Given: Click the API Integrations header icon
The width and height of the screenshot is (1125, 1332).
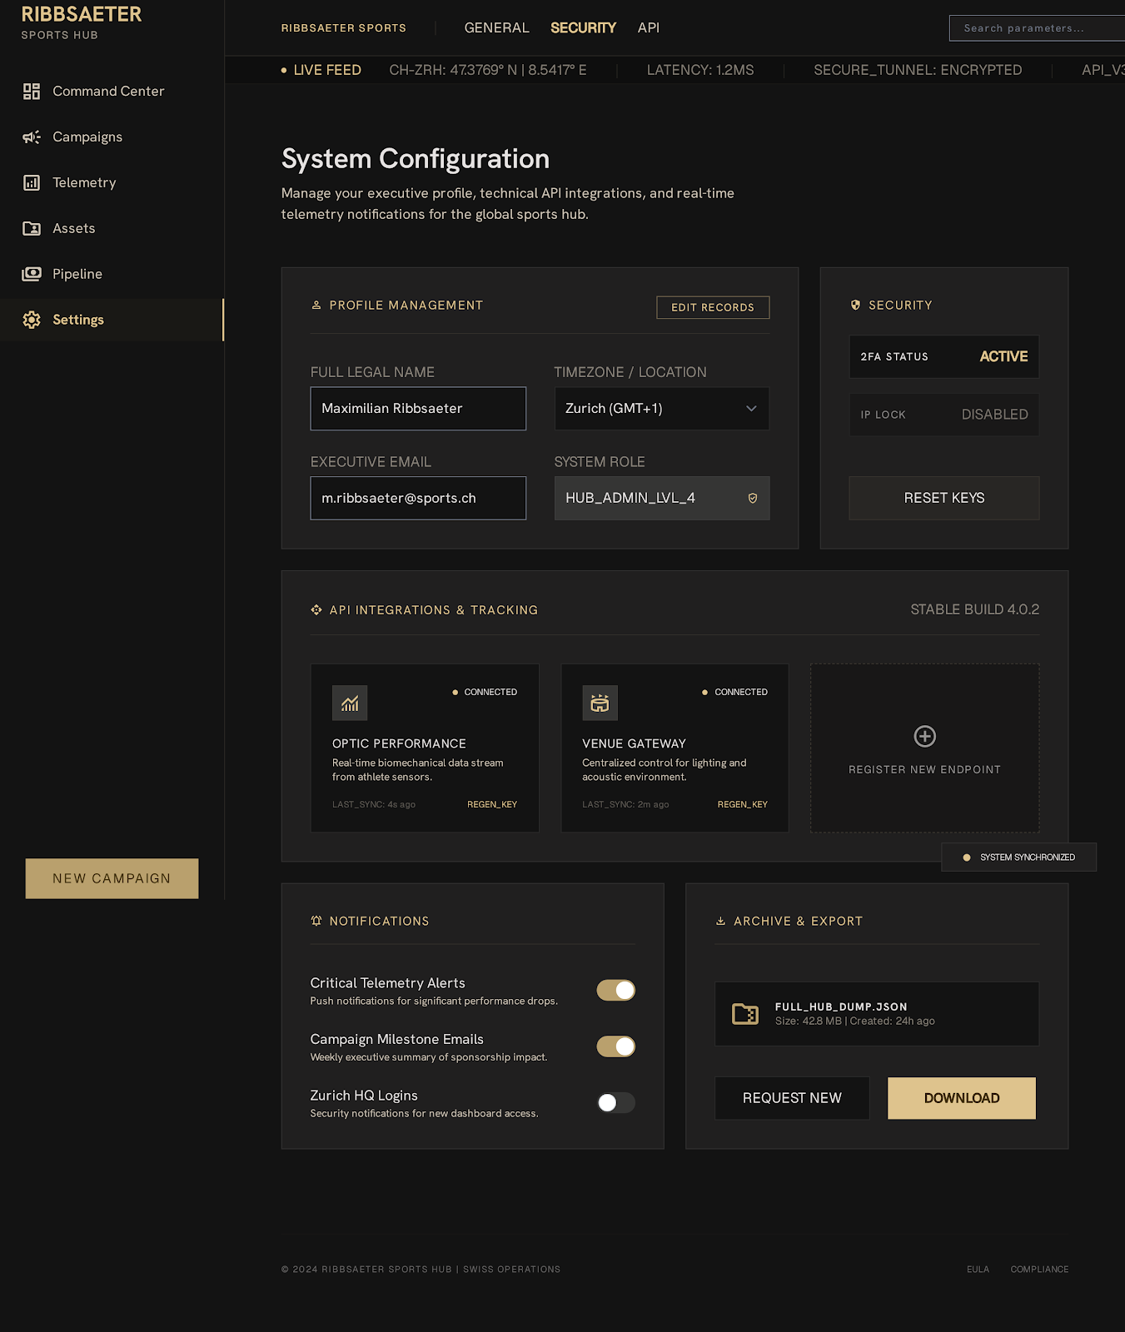Looking at the screenshot, I should (x=316, y=610).
